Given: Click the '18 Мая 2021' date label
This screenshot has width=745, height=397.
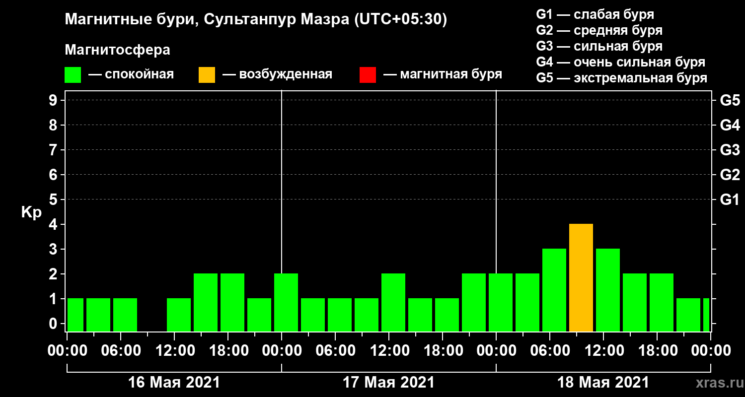Looking at the screenshot, I should pos(603,383).
